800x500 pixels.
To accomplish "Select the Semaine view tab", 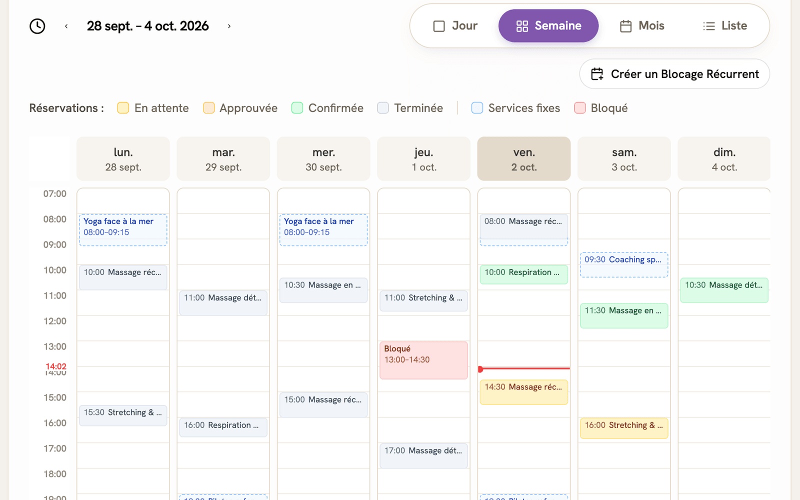I will pos(548,26).
